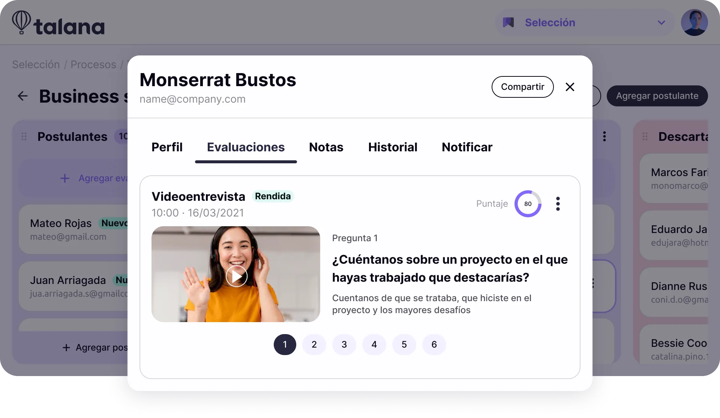This screenshot has width=720, height=418.
Task: Open the Dianne Rus discarded card
Action: tap(674, 292)
